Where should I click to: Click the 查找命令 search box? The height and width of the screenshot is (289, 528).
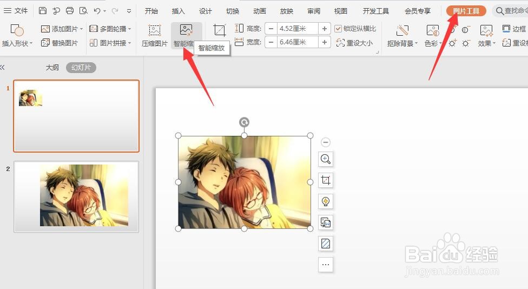point(511,11)
